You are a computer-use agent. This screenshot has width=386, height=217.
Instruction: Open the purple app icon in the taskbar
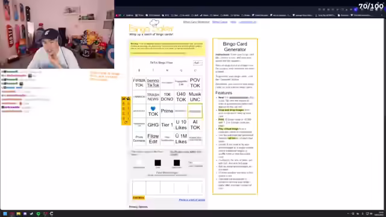(x=25, y=213)
